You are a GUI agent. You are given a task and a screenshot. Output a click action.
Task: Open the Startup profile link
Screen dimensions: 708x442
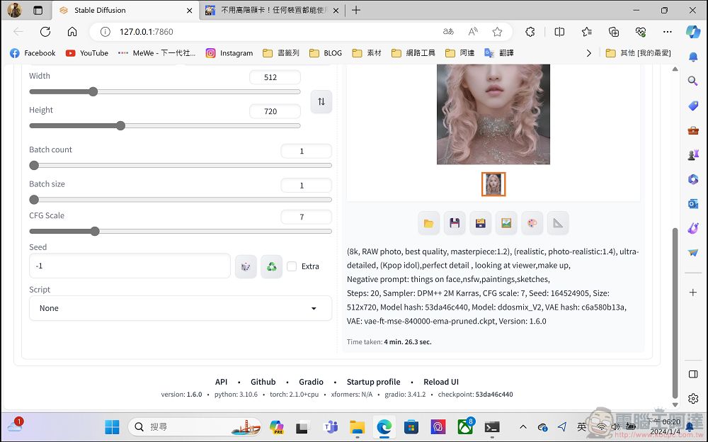[x=373, y=382]
